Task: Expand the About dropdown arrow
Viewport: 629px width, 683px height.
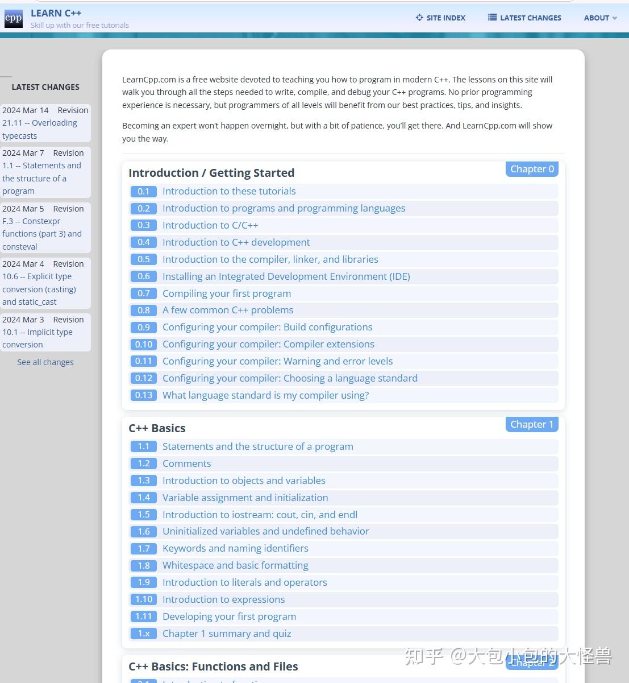Action: coord(614,18)
